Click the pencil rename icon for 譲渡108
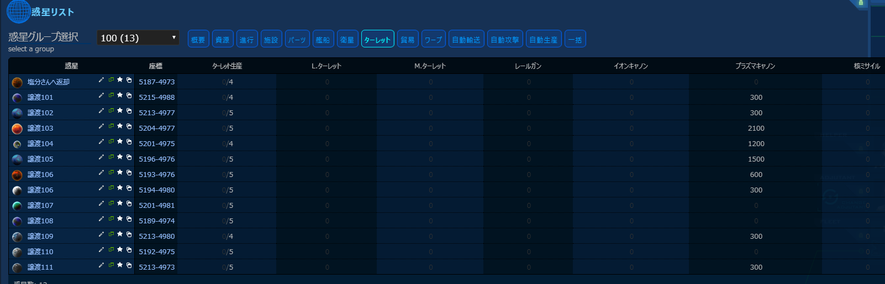 (x=101, y=219)
